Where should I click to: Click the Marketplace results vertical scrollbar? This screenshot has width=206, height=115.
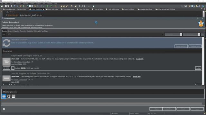[203, 61]
